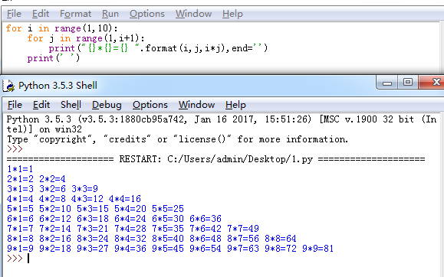Click code line 'for j in range(1,i+1):'
The width and height of the screenshot is (444, 277).
(x=86, y=38)
